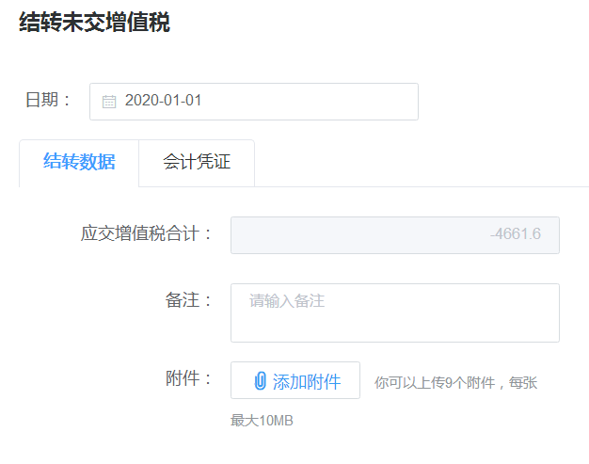The height and width of the screenshot is (464, 589).
Task: Click the 应交增值税合计 label
Action: [146, 233]
